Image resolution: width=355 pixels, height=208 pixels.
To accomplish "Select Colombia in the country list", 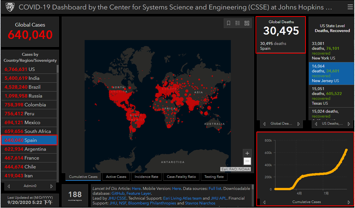I will tap(29, 105).
